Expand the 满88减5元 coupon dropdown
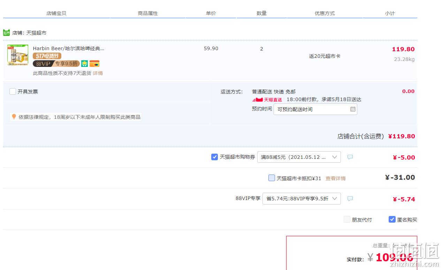The height and width of the screenshot is (270, 442). 299,157
